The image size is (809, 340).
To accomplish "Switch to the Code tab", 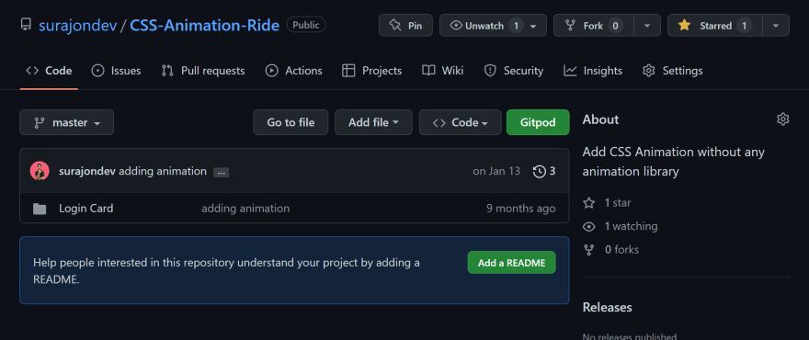I will pyautogui.click(x=49, y=71).
